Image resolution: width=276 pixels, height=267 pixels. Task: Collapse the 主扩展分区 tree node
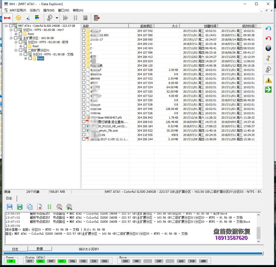tap(11, 38)
